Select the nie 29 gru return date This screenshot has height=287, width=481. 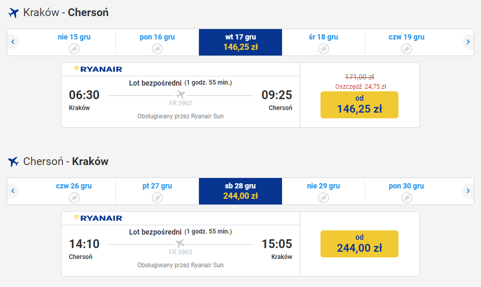click(x=323, y=192)
